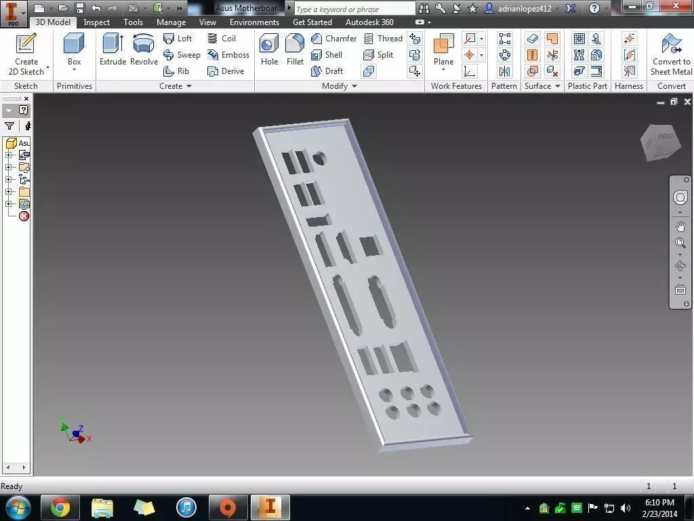Activate the Extrude tool
Screen dimensions: 694x521
(x=113, y=50)
